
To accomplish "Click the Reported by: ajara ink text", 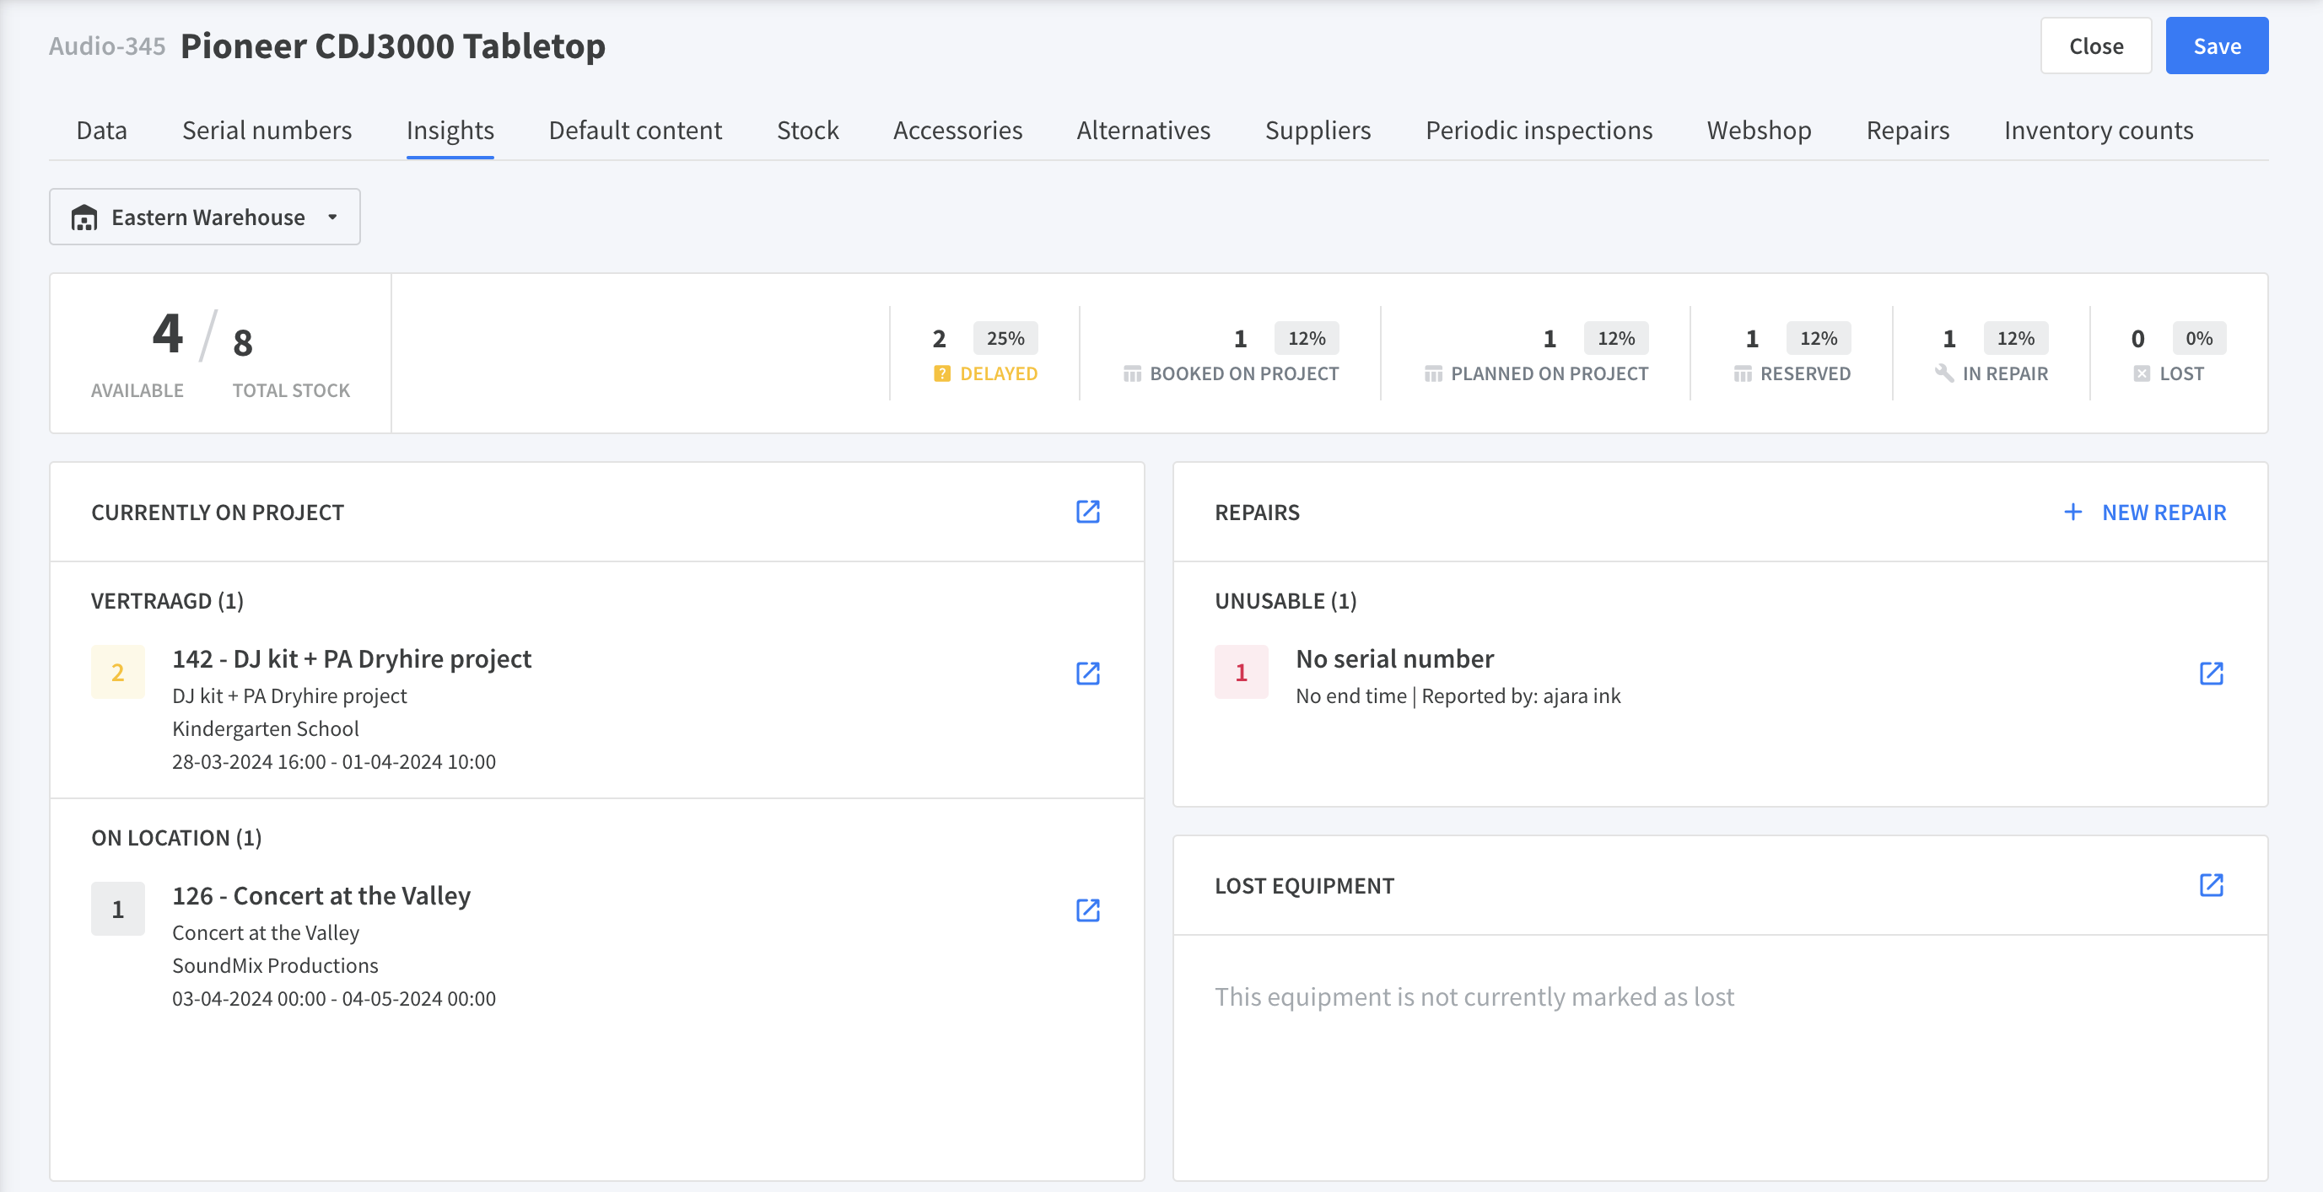I will pos(1521,695).
